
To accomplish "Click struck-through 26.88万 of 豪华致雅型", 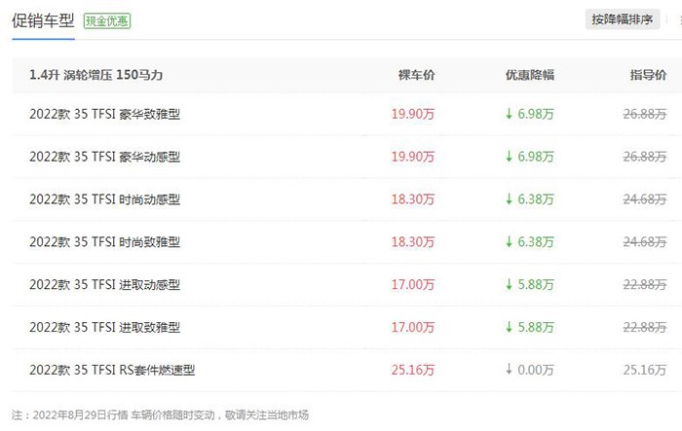I will 645,114.
